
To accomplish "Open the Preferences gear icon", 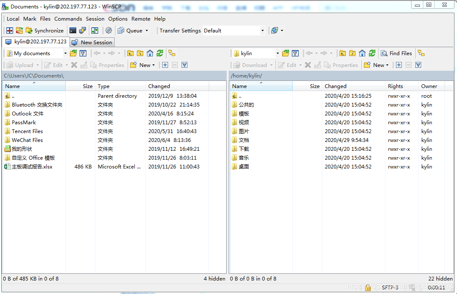I will tap(109, 30).
